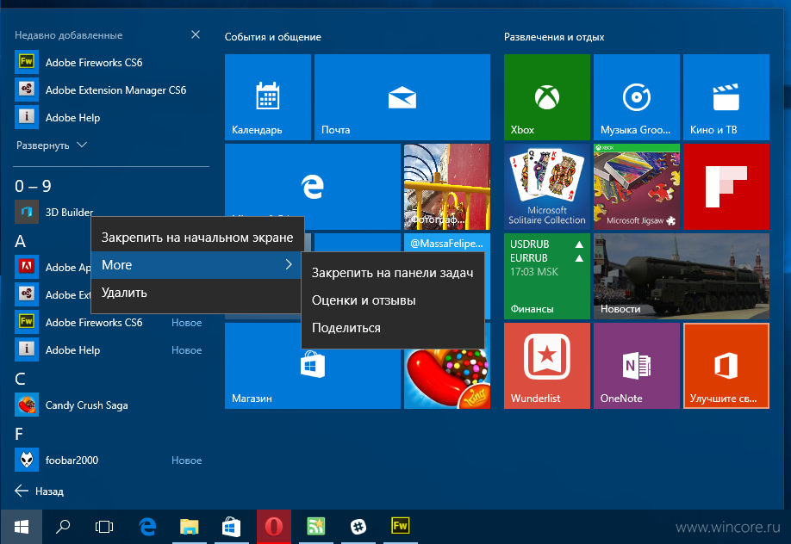Launch foobar2000 from the app list
This screenshot has height=544, width=791.
pyautogui.click(x=109, y=460)
